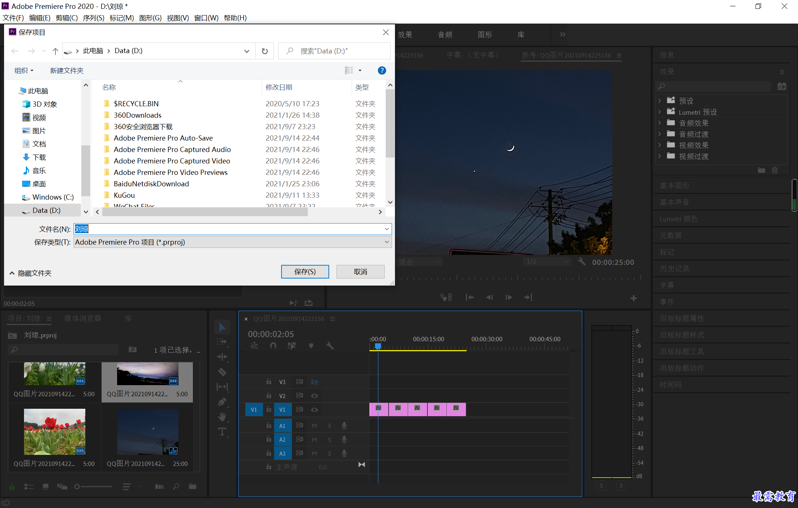Click 新建文件夹 in save dialog

67,70
